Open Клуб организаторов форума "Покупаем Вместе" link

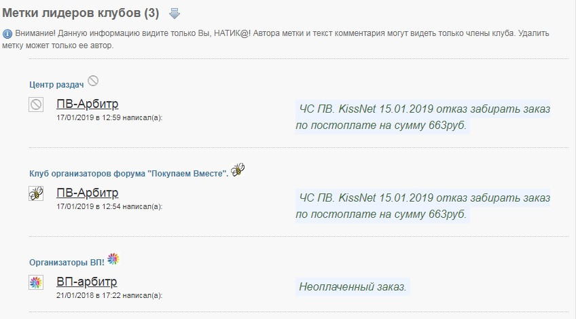[129, 174]
